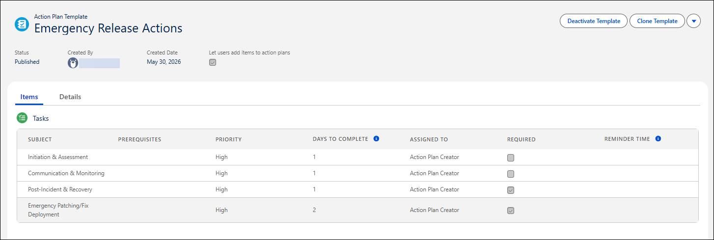Toggle Required checkbox for Communication & Monitoring
Screen dimensions: 714x240
pyautogui.click(x=511, y=174)
